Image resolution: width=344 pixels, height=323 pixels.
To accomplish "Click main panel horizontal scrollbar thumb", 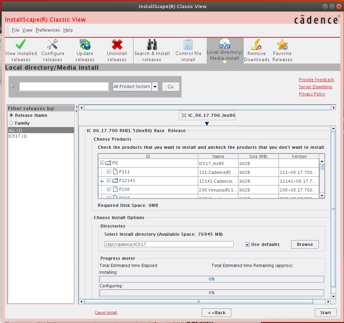I will point(199,302).
